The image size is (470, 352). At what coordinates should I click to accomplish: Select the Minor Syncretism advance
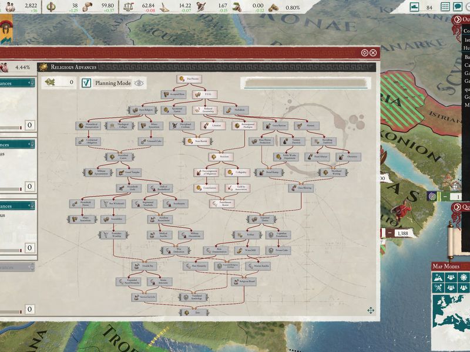[151, 126]
